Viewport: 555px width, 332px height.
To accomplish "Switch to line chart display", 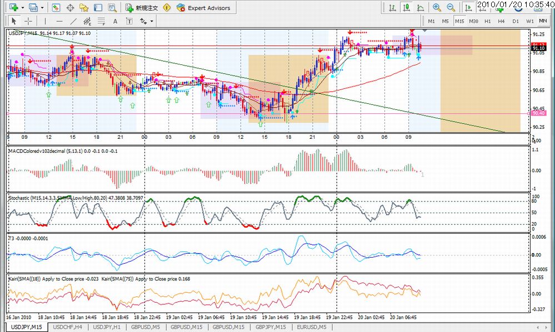I will (x=421, y=7).
